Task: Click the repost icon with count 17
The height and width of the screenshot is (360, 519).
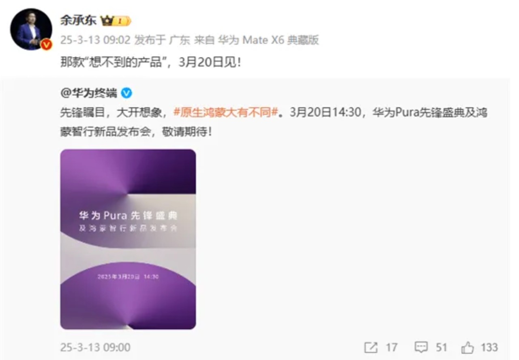Action: [371, 347]
